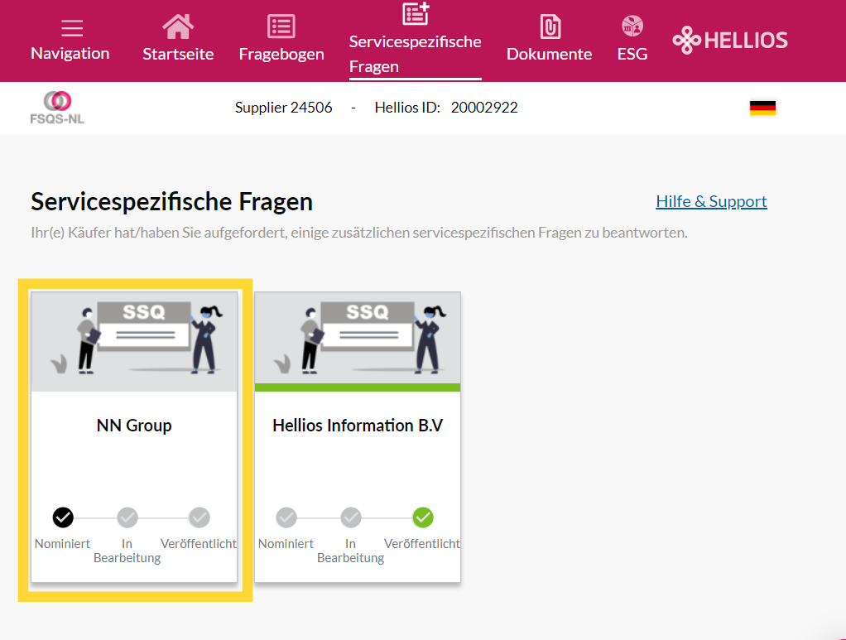Select the Navigation menu label
The width and height of the screenshot is (846, 640).
point(70,54)
